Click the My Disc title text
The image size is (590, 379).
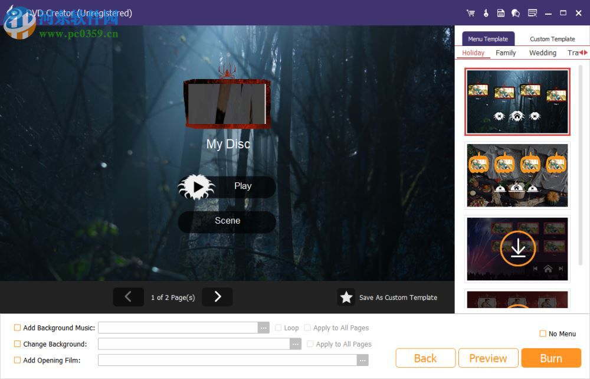click(228, 144)
